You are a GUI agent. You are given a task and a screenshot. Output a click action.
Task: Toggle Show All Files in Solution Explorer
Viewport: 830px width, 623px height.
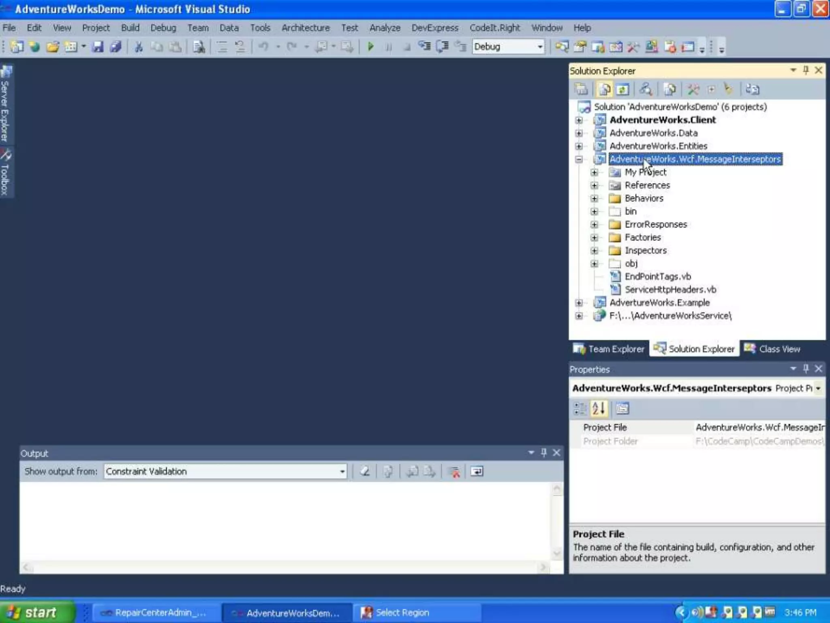point(604,89)
